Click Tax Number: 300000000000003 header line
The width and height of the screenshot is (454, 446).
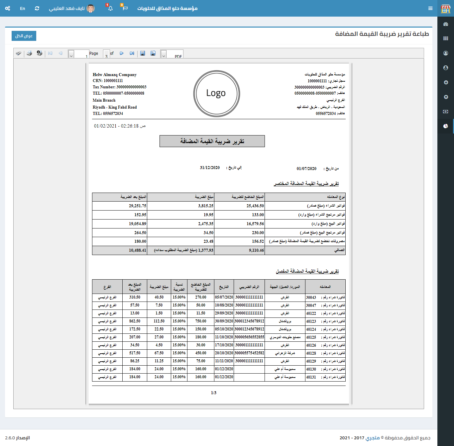click(120, 87)
